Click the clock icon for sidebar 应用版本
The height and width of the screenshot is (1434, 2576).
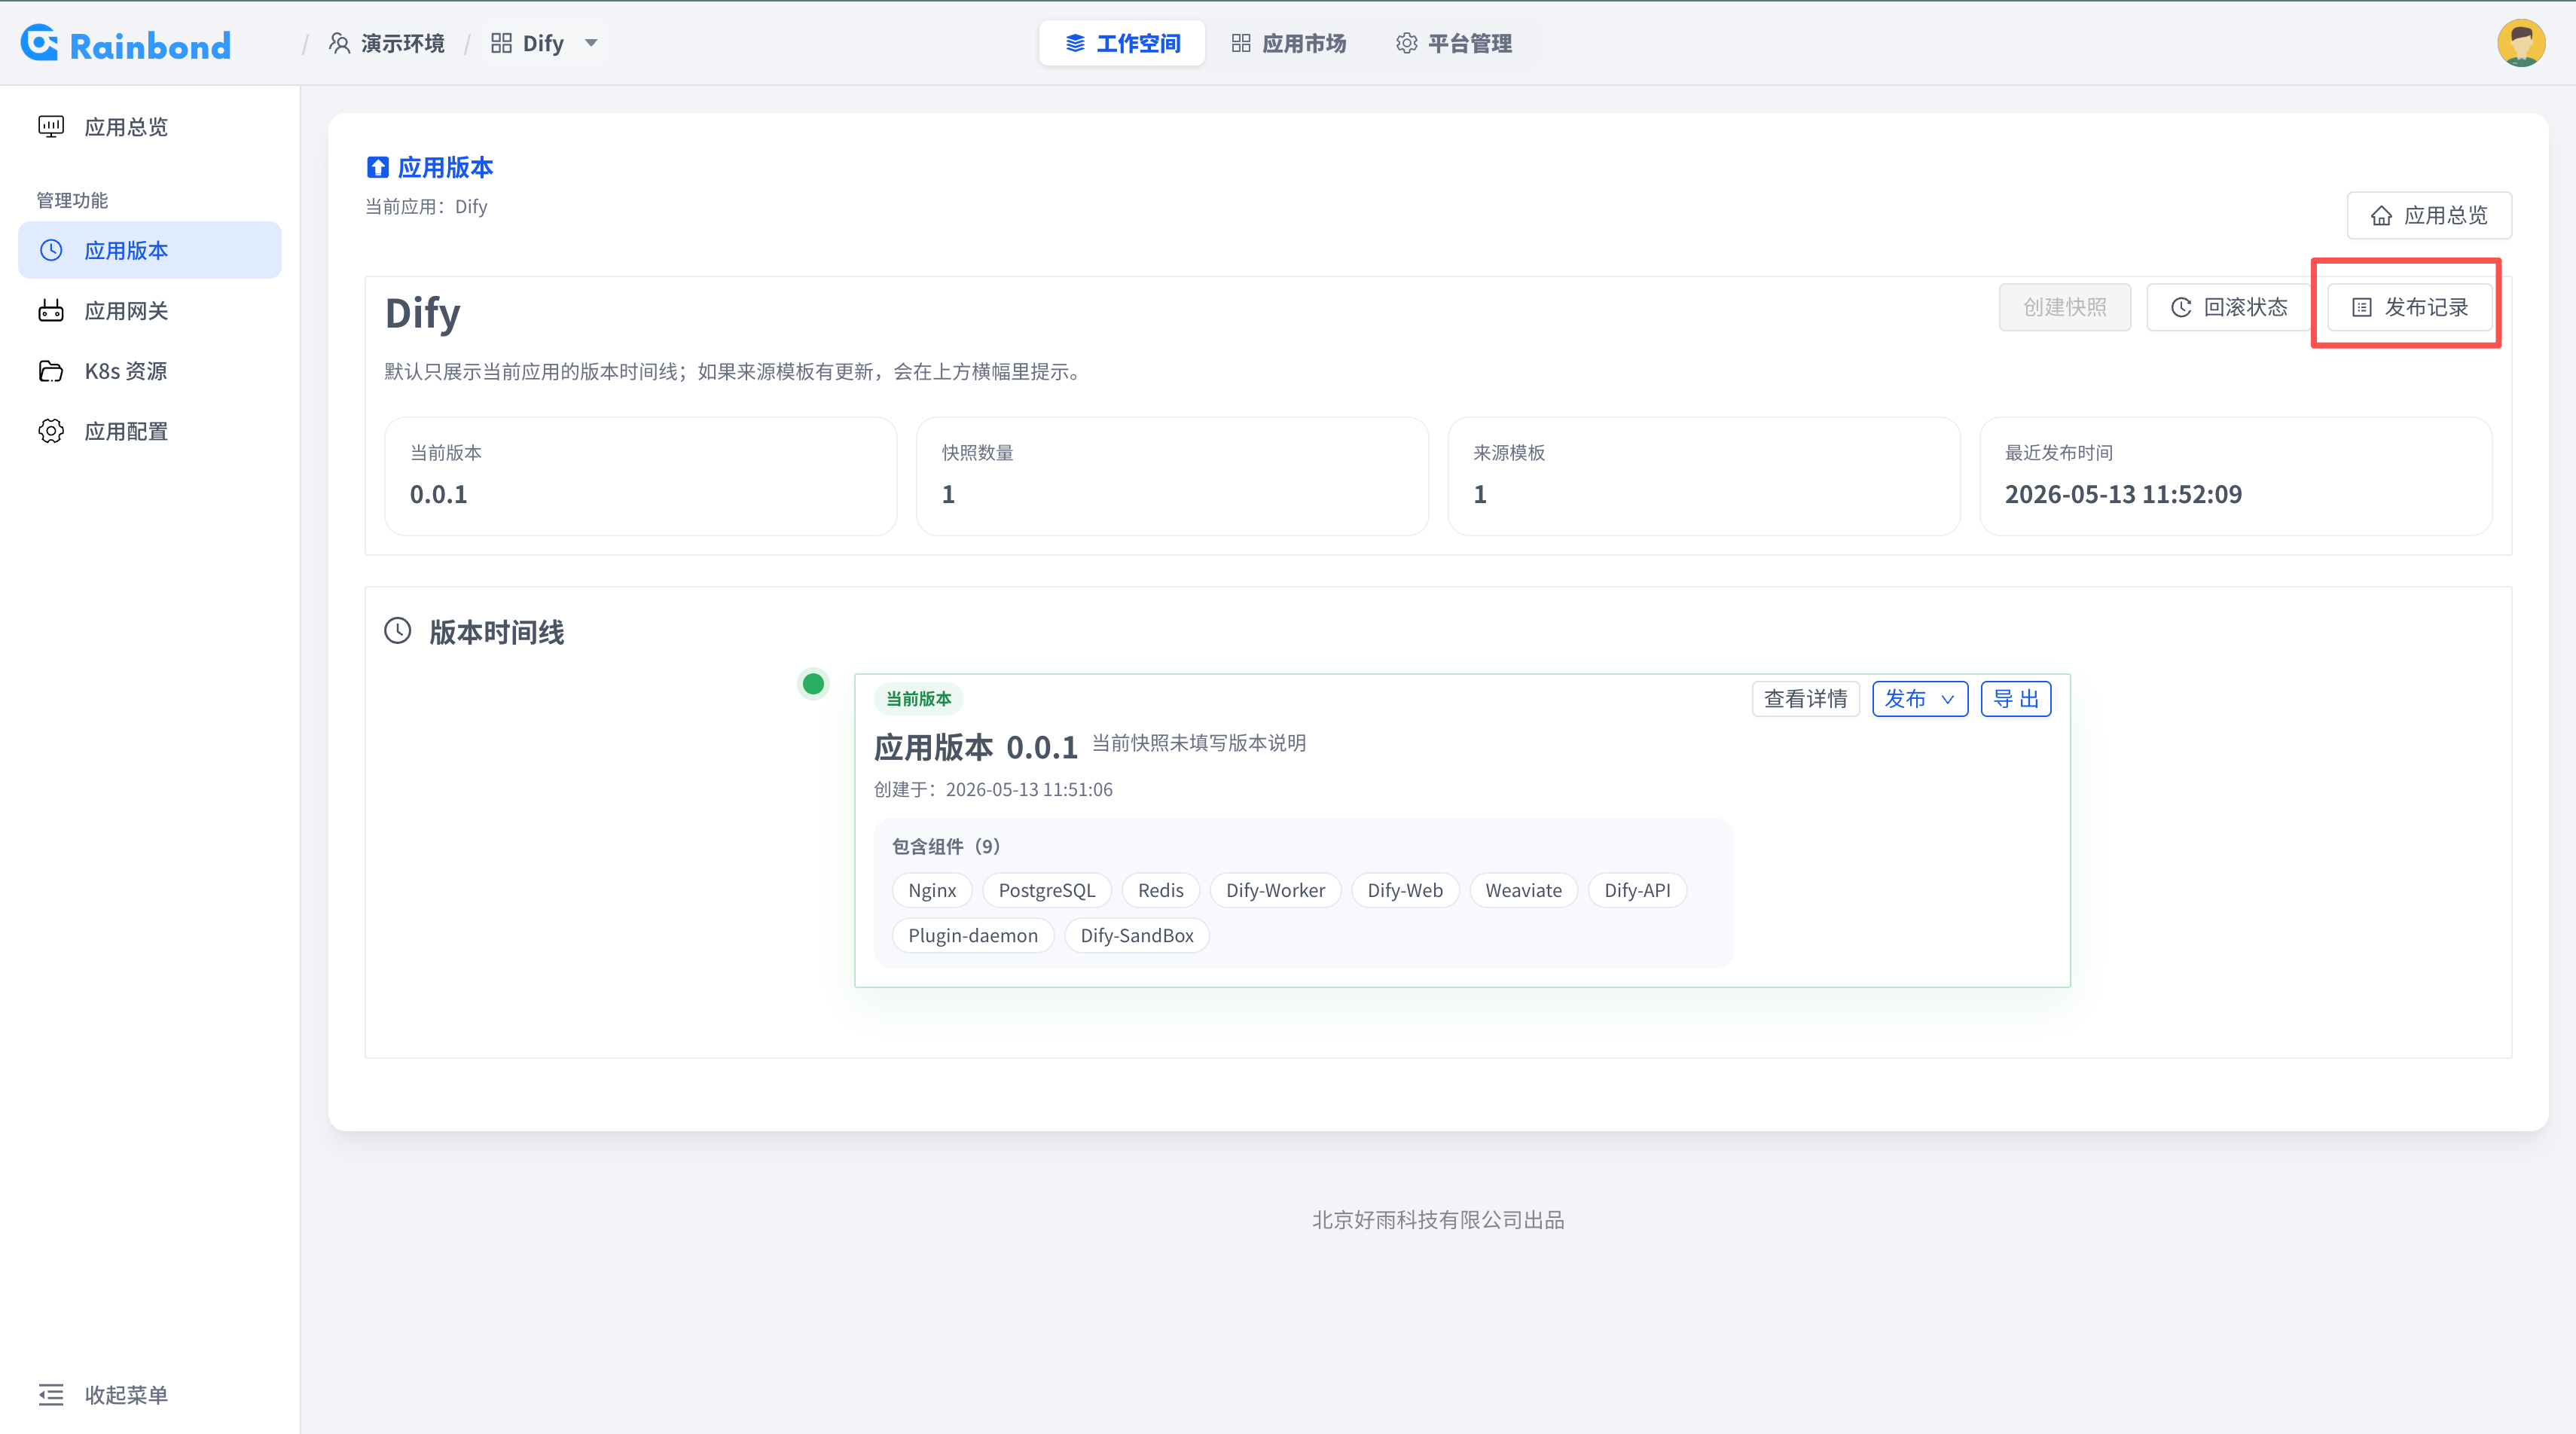click(51, 250)
